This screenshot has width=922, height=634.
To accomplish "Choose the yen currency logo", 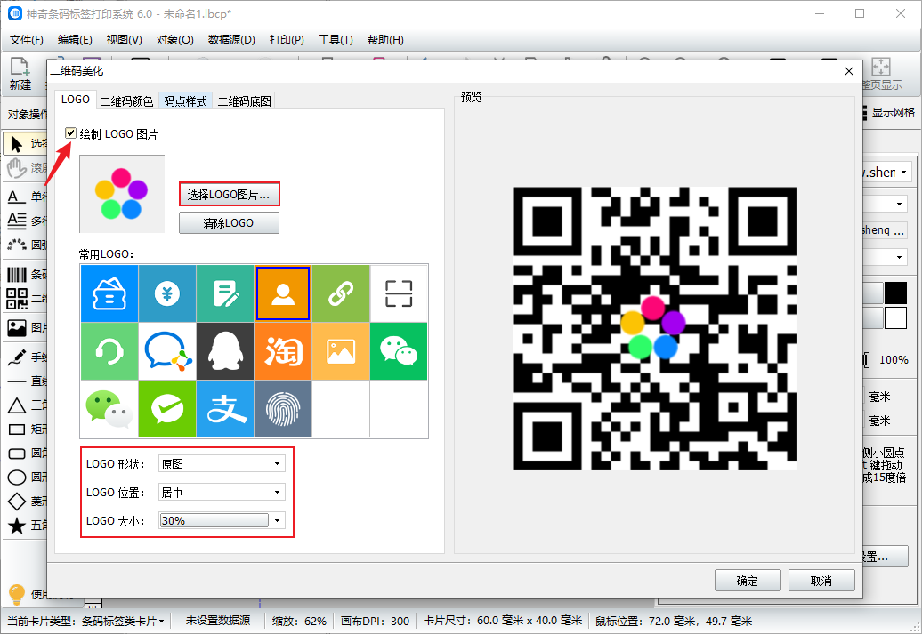I will point(167,293).
